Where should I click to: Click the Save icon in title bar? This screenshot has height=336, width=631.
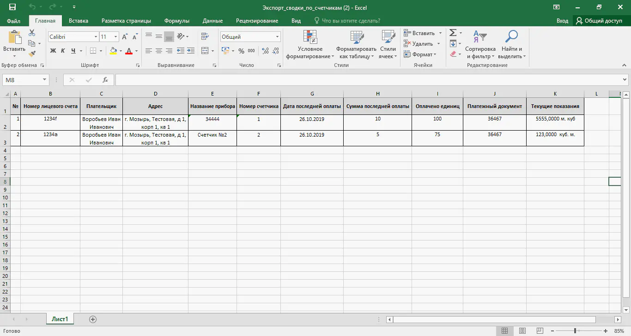[x=12, y=7]
